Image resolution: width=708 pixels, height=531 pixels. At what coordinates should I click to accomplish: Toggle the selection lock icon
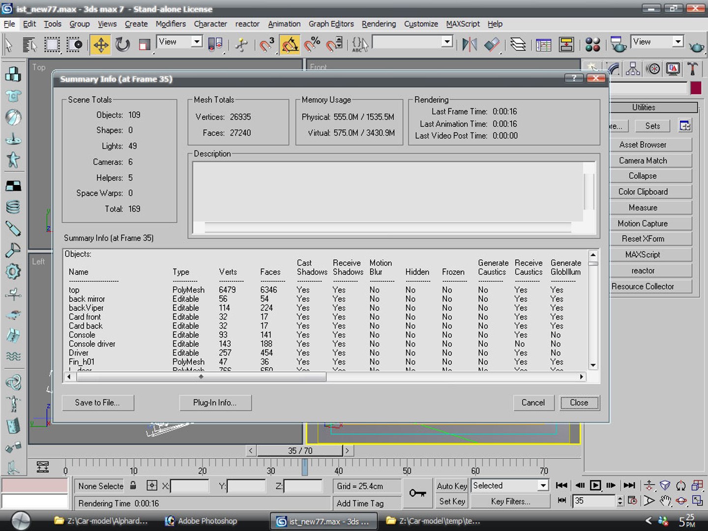point(133,486)
